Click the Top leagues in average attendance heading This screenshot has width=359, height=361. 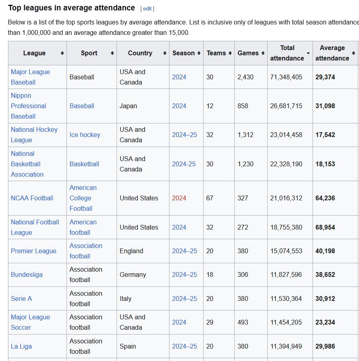point(71,8)
